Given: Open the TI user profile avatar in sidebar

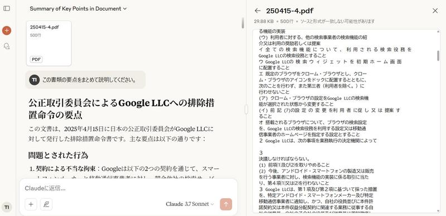Looking at the screenshot, I should coord(7,207).
